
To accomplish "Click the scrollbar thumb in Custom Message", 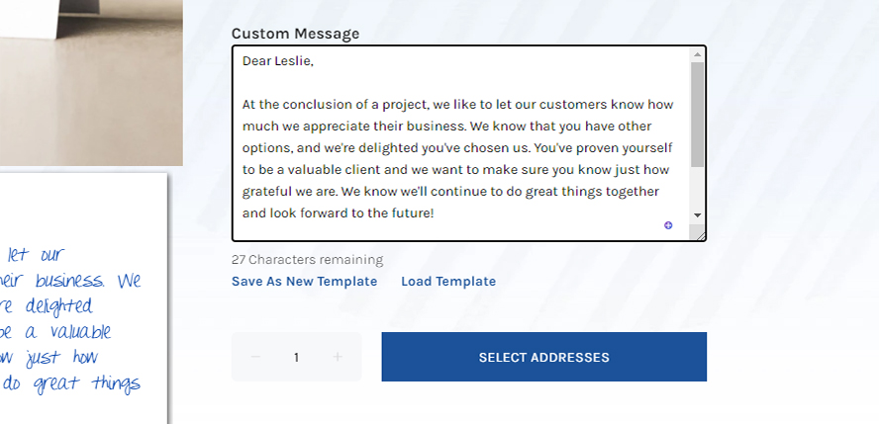I will coord(697,115).
